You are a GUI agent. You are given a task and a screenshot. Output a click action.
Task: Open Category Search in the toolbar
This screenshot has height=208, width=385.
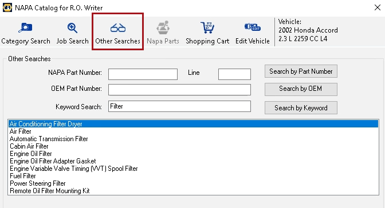[x=26, y=34]
